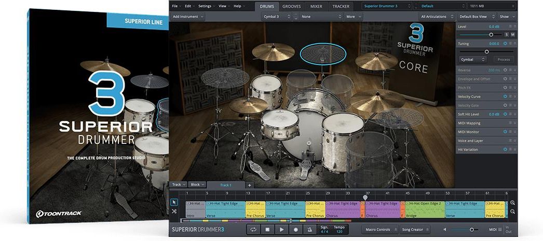Viewport: 543px width, 241px height.
Task: Open the Superior Drummer 3 library dropdown
Action: tap(387, 6)
